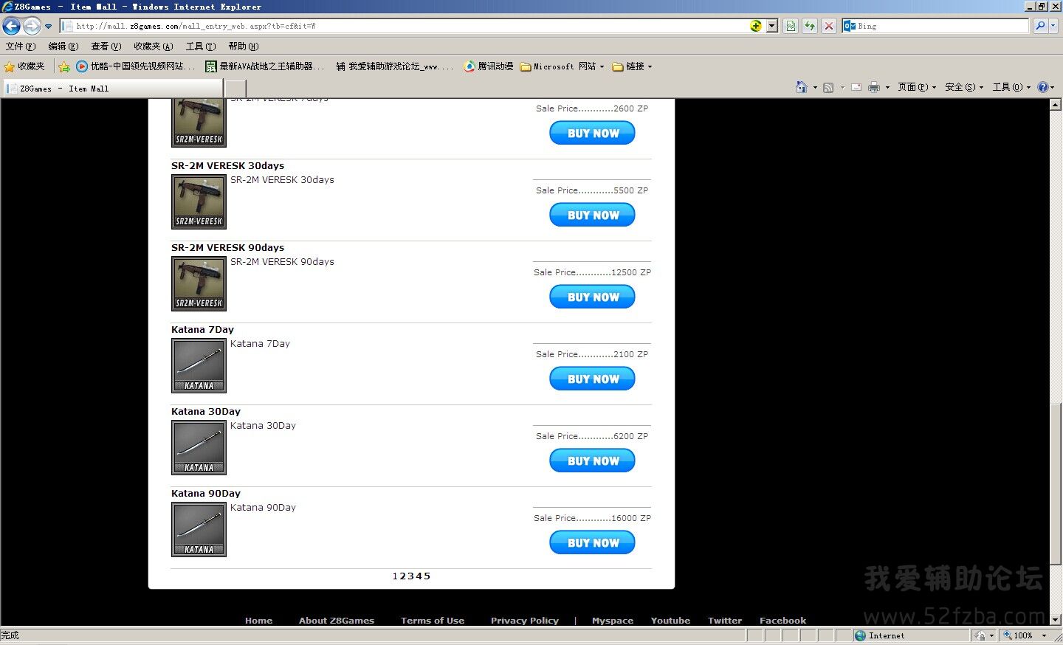Open the Home footer link

pos(258,621)
